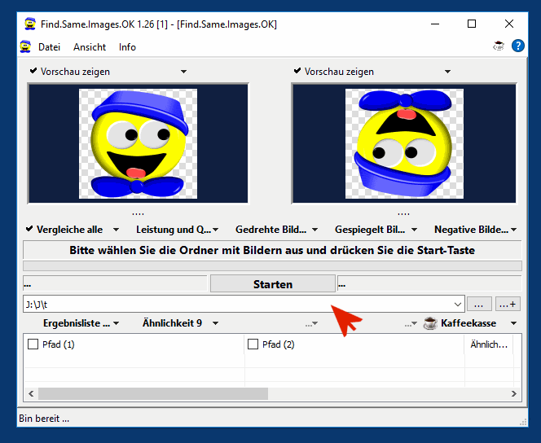Toggle left Vorschau zeigen checkmark
The height and width of the screenshot is (443, 541).
33,71
